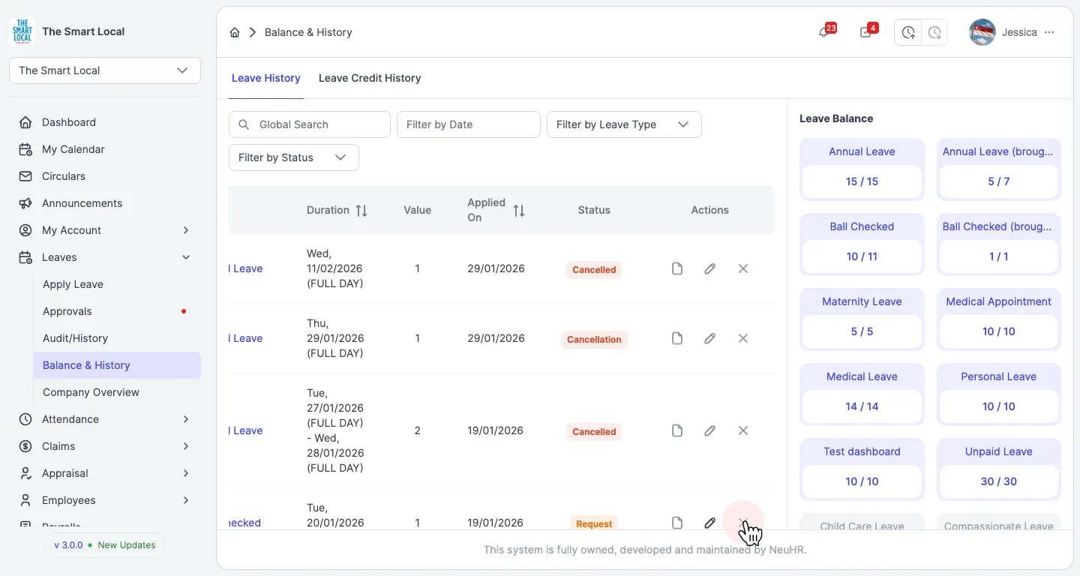Edit the 27/01/2026 two-day leave
Image resolution: width=1080 pixels, height=576 pixels.
710,430
